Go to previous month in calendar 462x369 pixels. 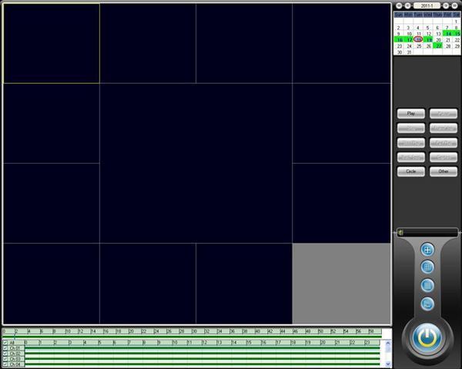[x=408, y=5]
